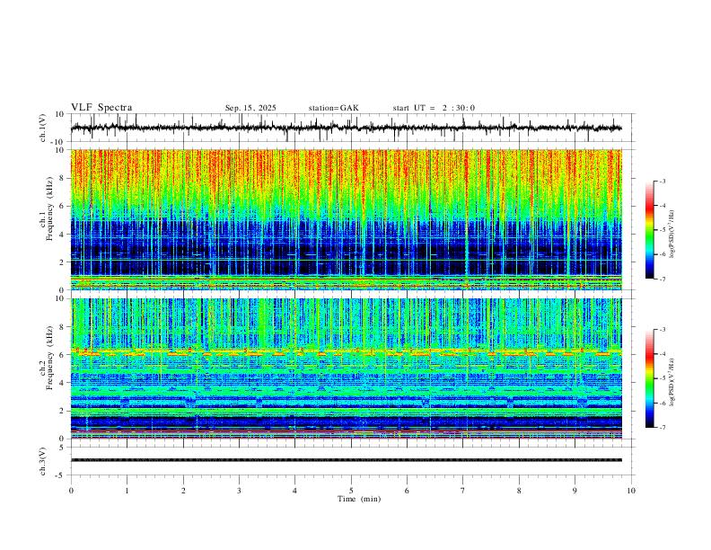Click the "ch.1(V)" waveform axis label
The width and height of the screenshot is (711, 550).
pos(43,128)
